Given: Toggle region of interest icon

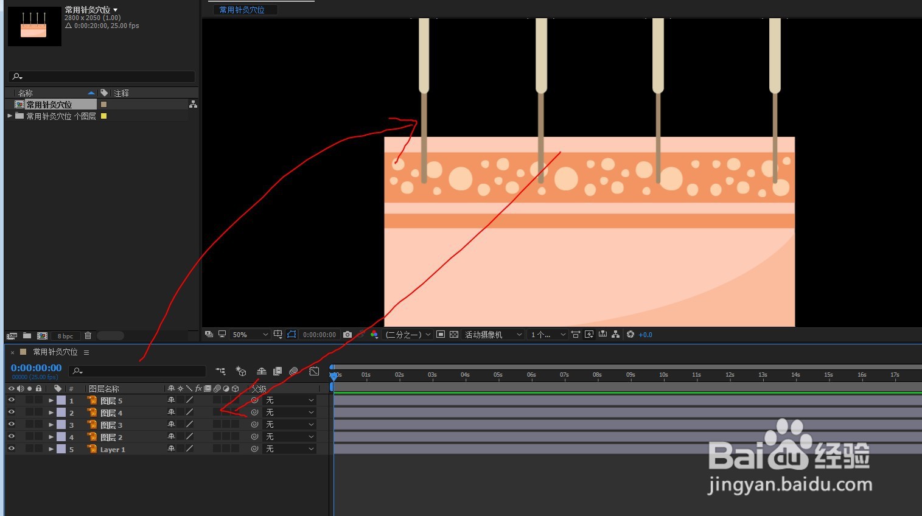Looking at the screenshot, I should coord(441,335).
